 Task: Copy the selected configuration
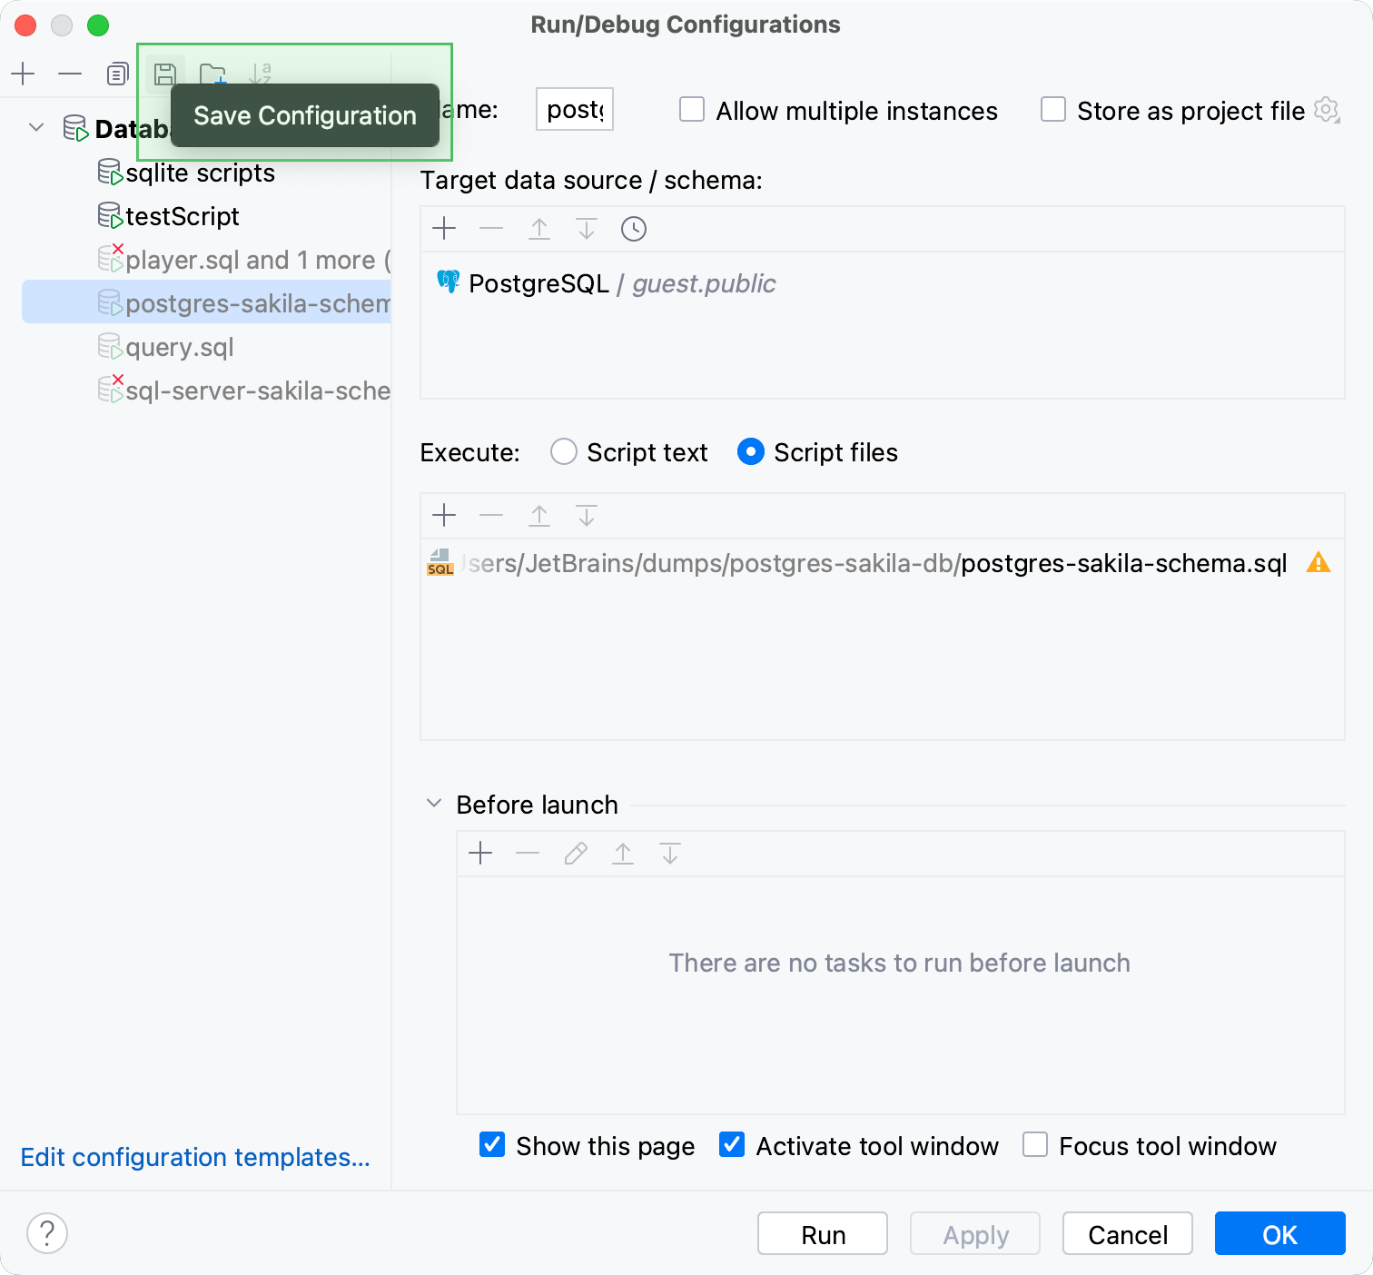(x=116, y=74)
